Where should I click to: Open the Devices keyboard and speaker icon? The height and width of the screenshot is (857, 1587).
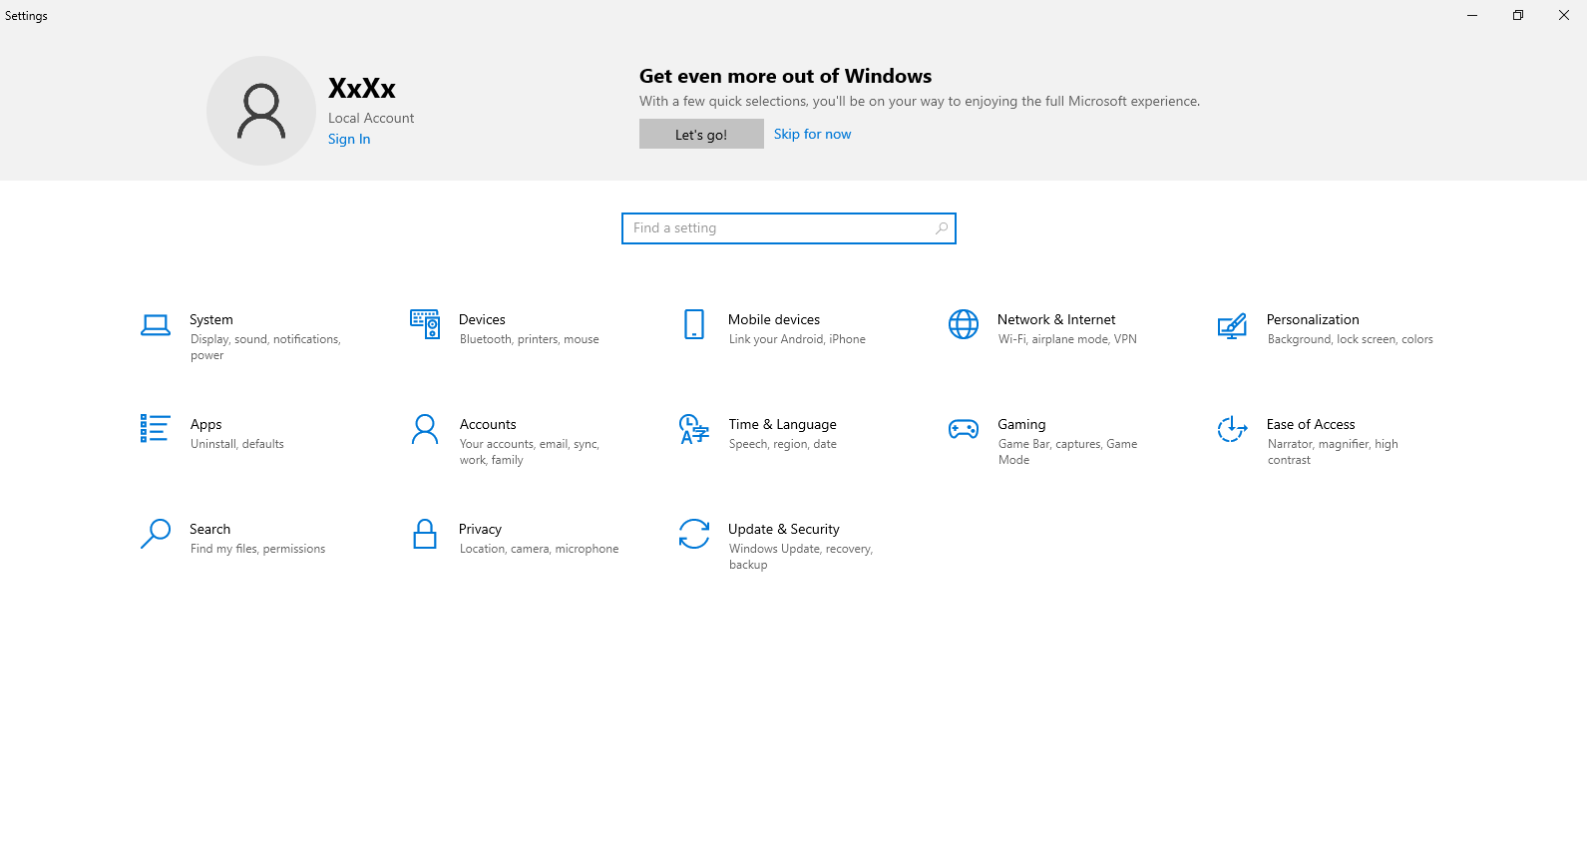[425, 324]
